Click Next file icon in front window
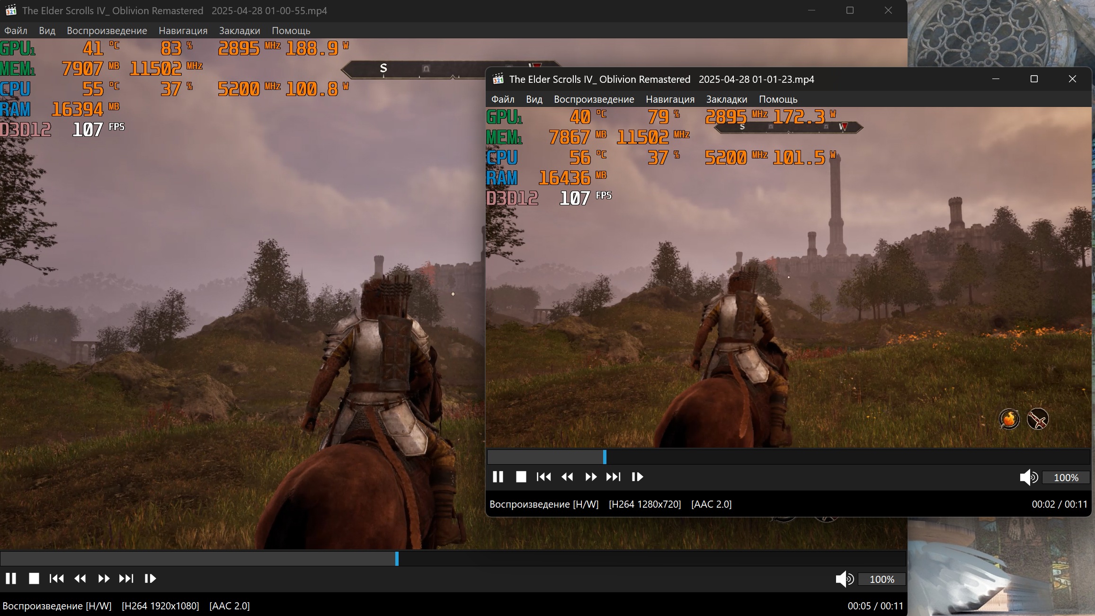The width and height of the screenshot is (1095, 616). coord(613,477)
